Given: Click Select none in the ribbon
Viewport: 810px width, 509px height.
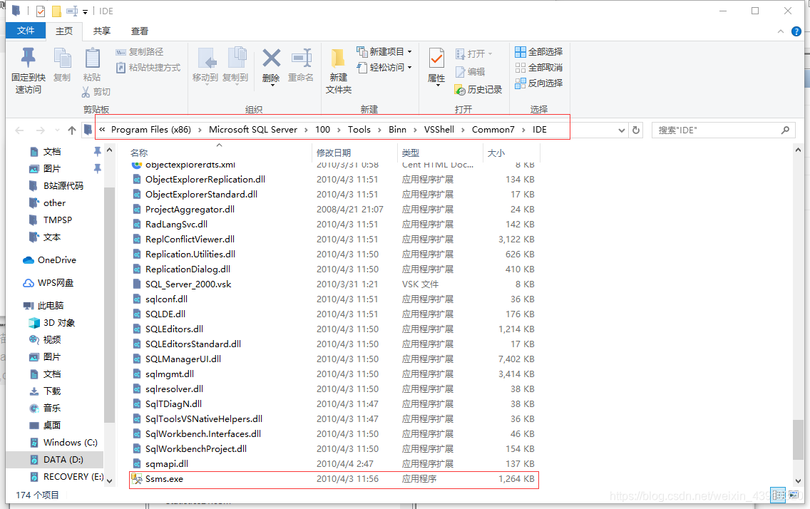Looking at the screenshot, I should 539,68.
